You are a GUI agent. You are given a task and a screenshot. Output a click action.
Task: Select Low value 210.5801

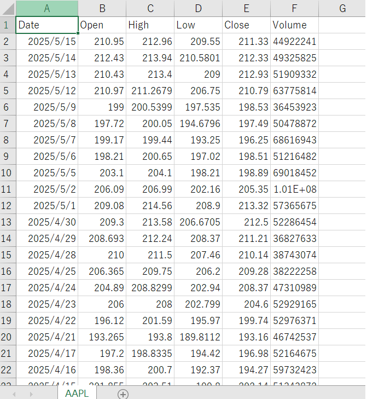[198, 58]
